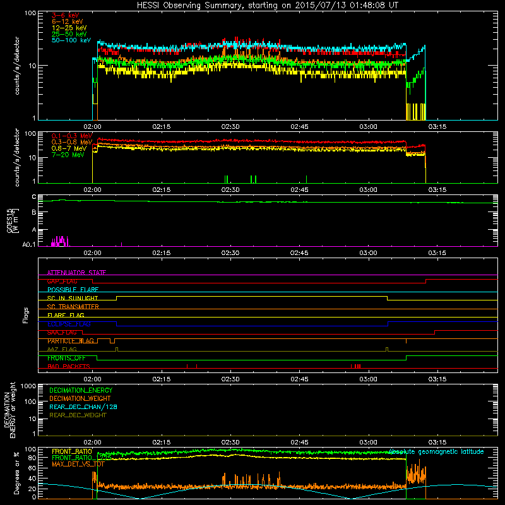The image size is (505, 505).
Task: Click the PARTICLE_FLAG tick mark near 03:08
Action: click(x=406, y=341)
